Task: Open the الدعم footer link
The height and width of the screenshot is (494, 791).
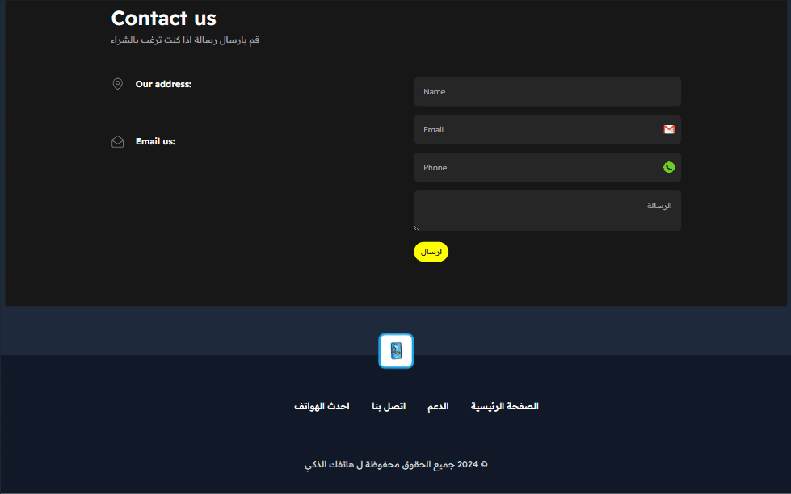Action: coord(438,406)
